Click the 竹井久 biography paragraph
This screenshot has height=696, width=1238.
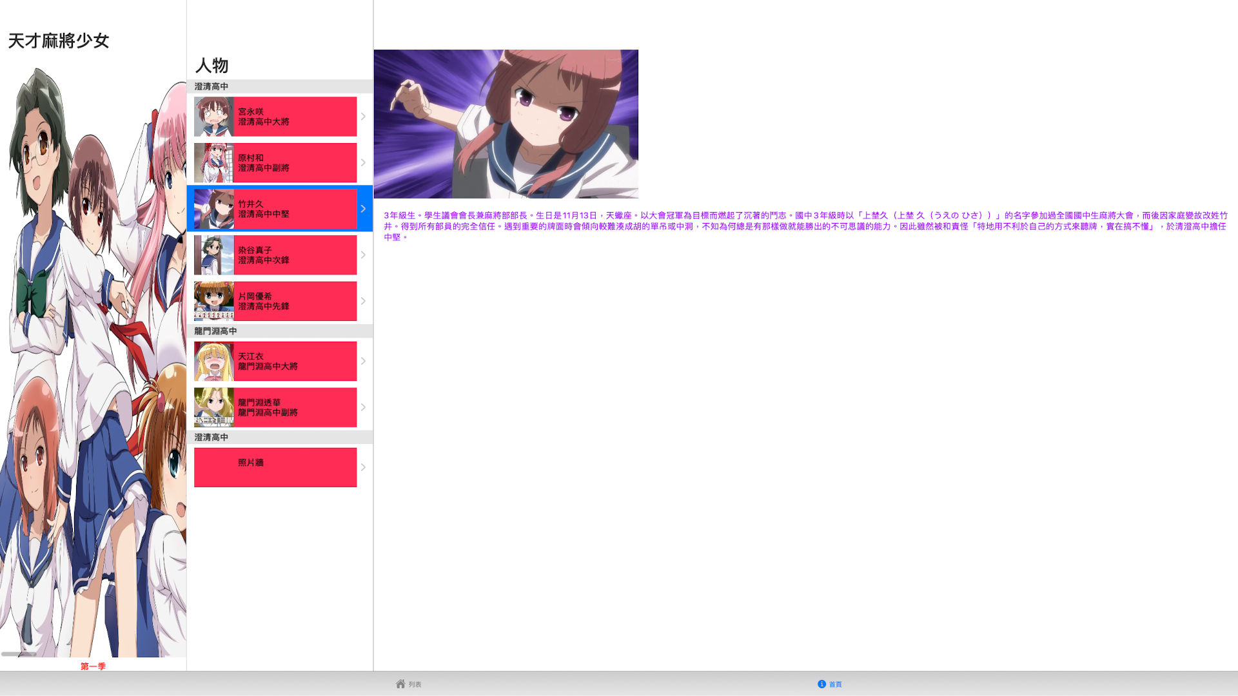[805, 226]
